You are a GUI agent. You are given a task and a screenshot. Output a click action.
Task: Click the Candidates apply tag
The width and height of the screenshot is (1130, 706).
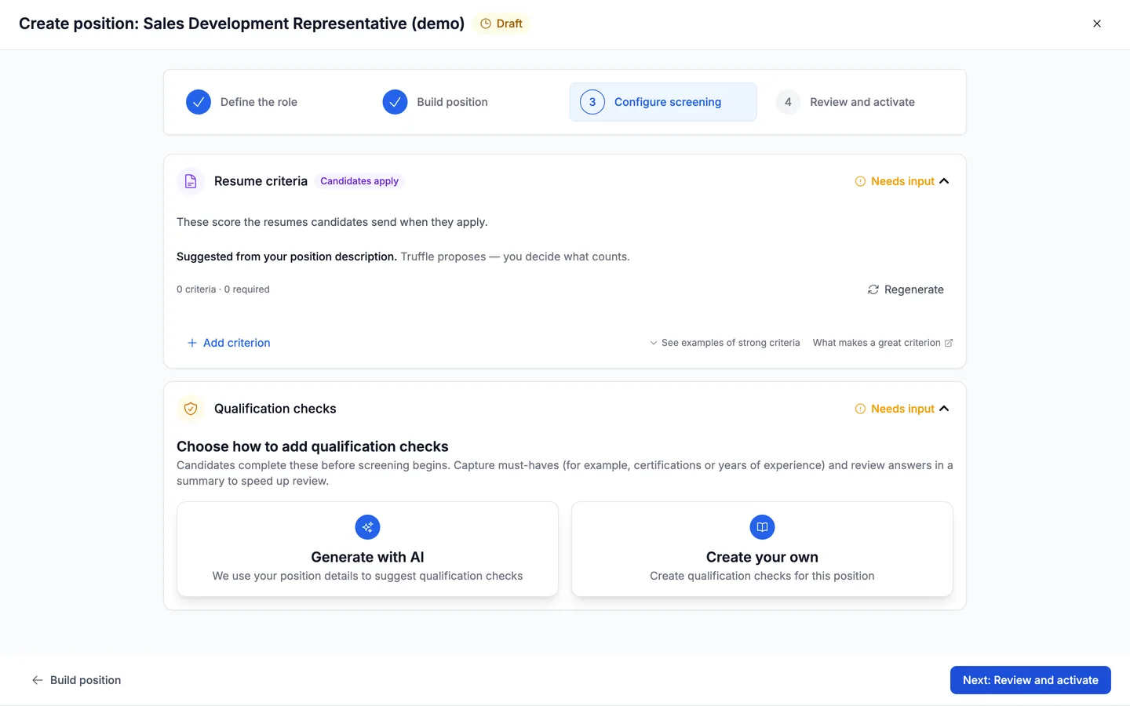tap(359, 181)
